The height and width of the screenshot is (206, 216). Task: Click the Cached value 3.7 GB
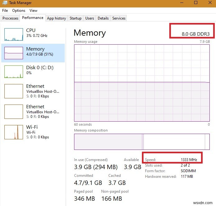[117, 183]
